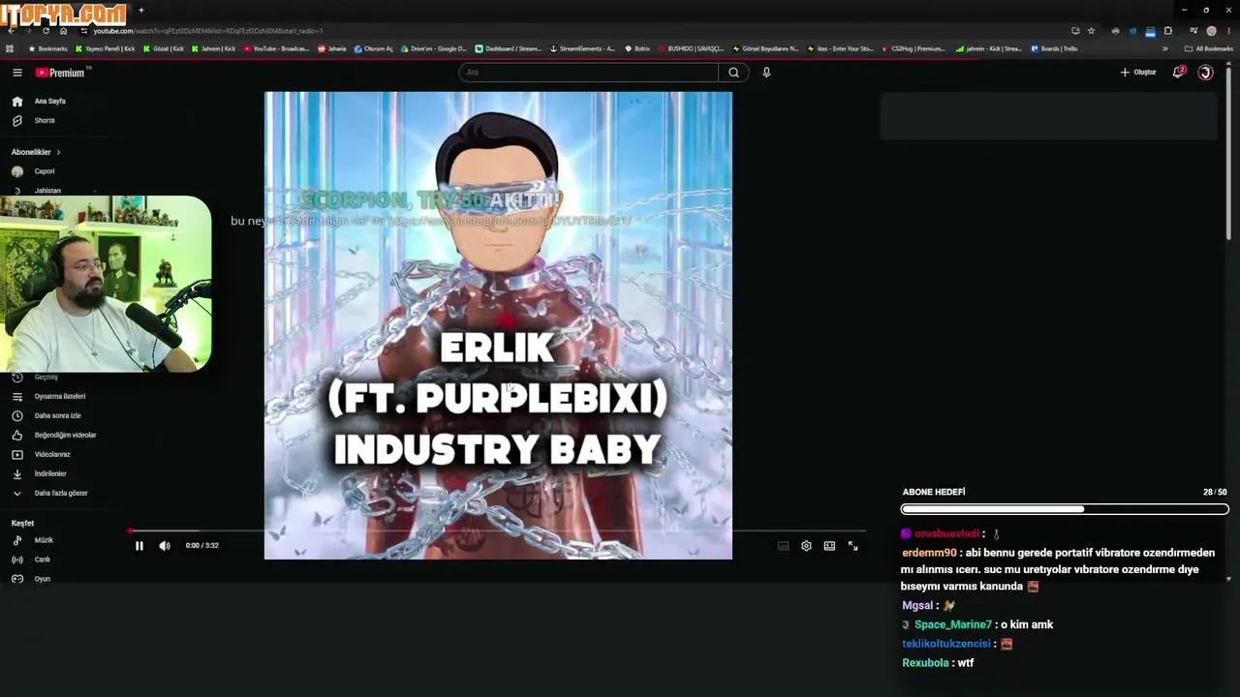Screen dimensions: 1240x697
Task: Go back in the browser
Action: click(11, 31)
